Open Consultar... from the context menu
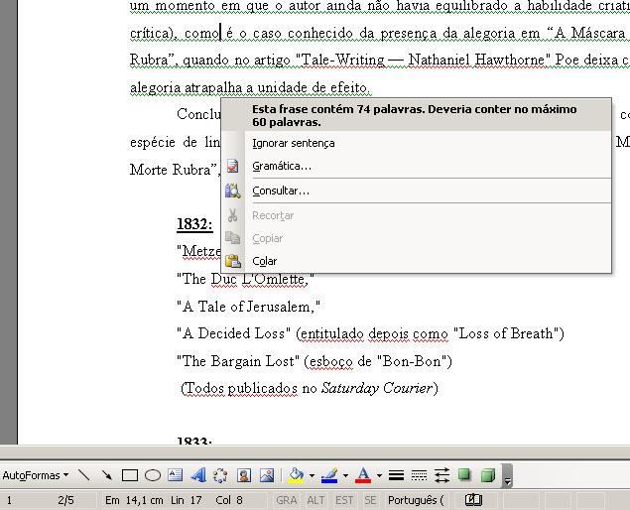630x510 pixels. click(x=417, y=191)
